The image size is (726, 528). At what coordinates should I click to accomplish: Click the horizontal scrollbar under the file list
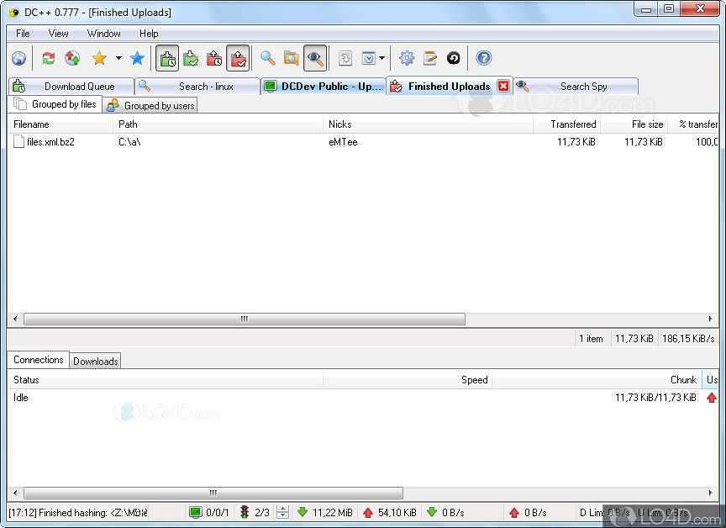click(243, 319)
